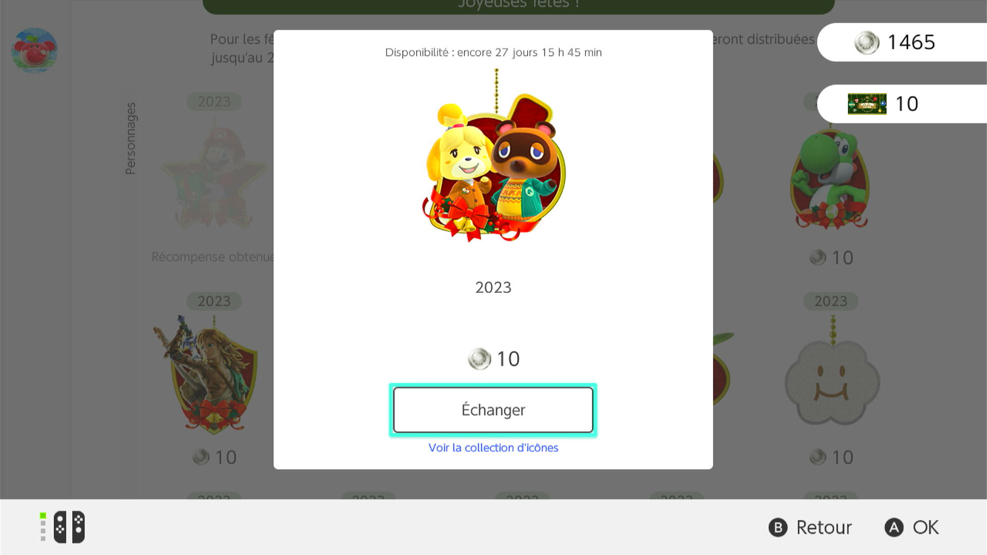Viewport: 987px width, 555px height.
Task: Click the Disponibilité remaining time text
Action: [x=493, y=52]
